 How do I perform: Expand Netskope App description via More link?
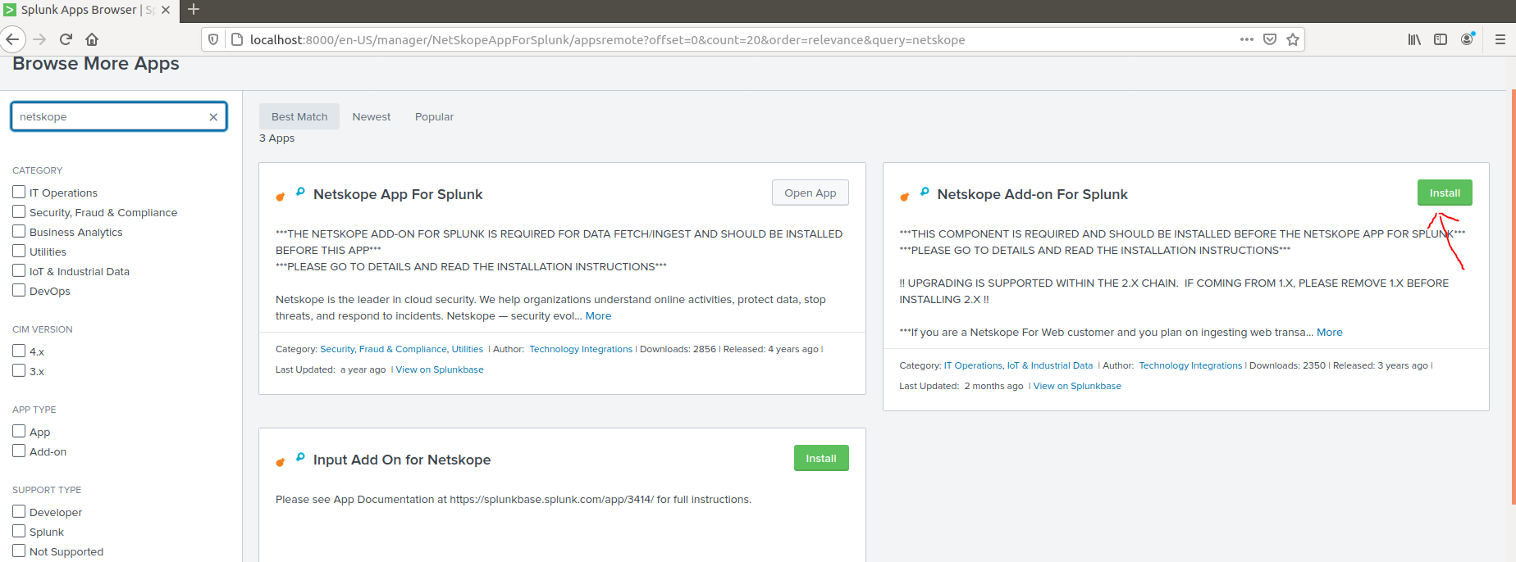pos(598,316)
